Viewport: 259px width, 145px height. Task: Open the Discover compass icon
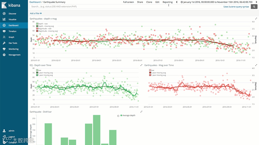[x=4, y=13]
